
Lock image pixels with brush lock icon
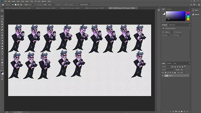[168, 73]
